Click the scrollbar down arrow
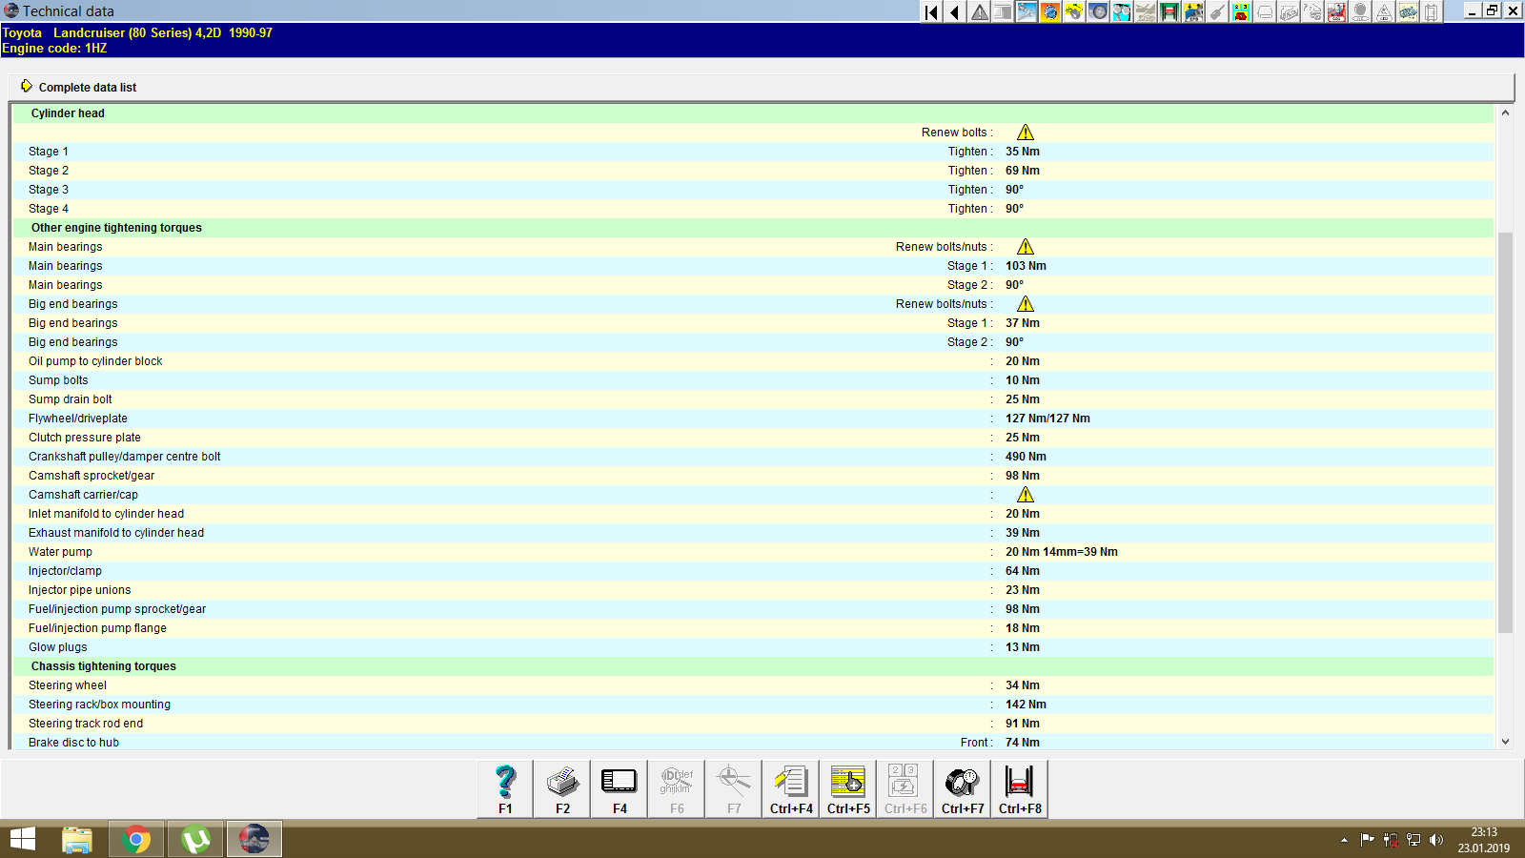 pyautogui.click(x=1506, y=741)
